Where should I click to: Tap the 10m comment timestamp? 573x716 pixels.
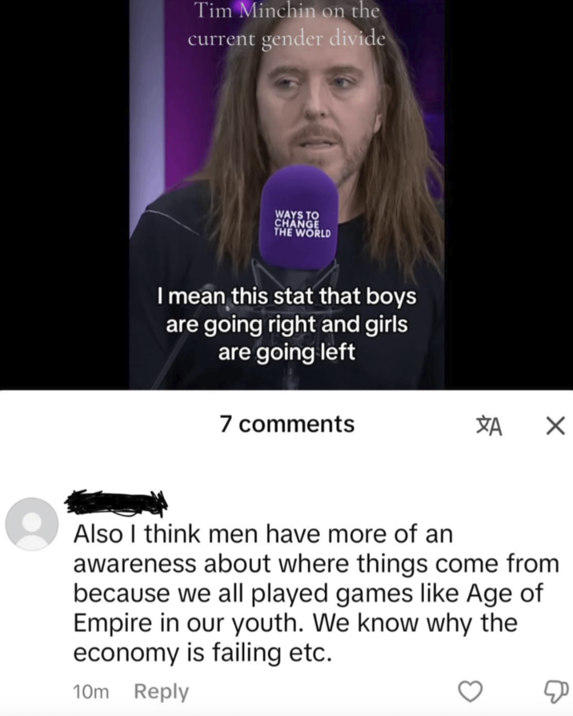[x=90, y=692]
